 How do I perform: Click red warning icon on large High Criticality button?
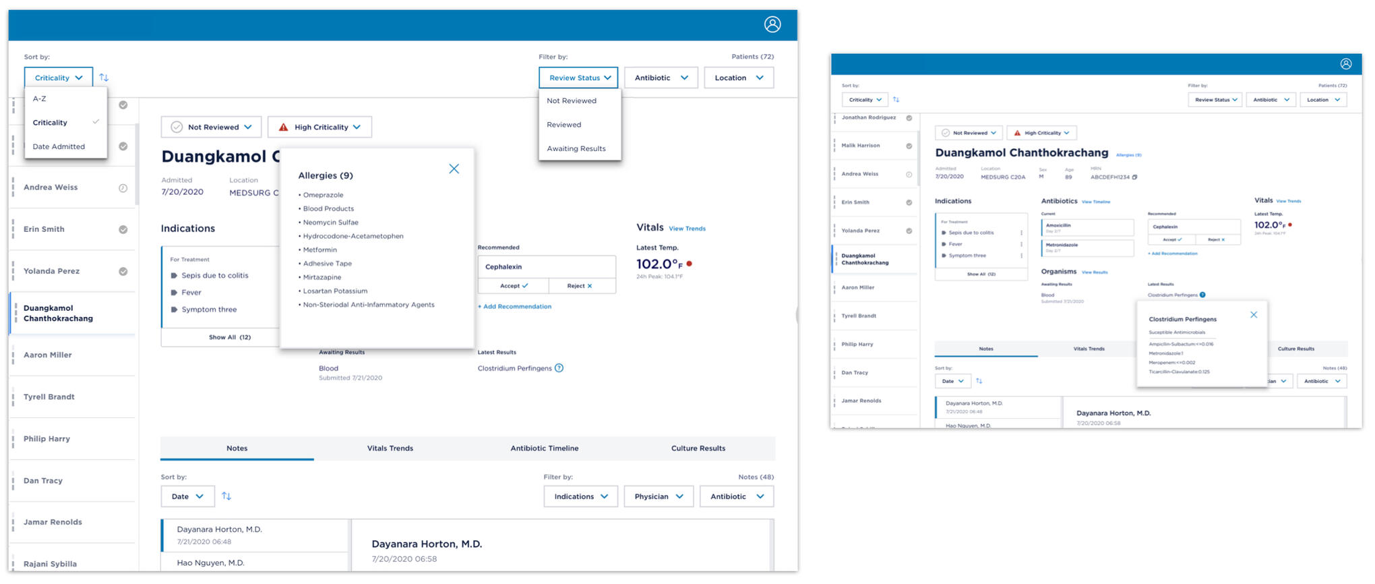click(x=283, y=127)
